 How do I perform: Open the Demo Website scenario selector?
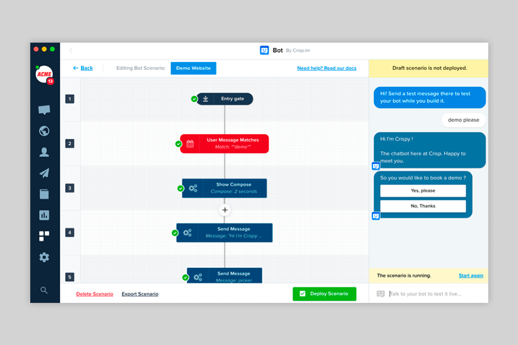point(193,68)
